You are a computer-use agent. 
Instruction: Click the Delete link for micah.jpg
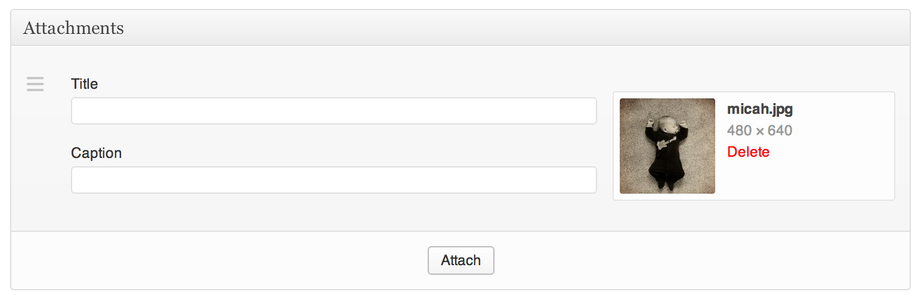(748, 152)
